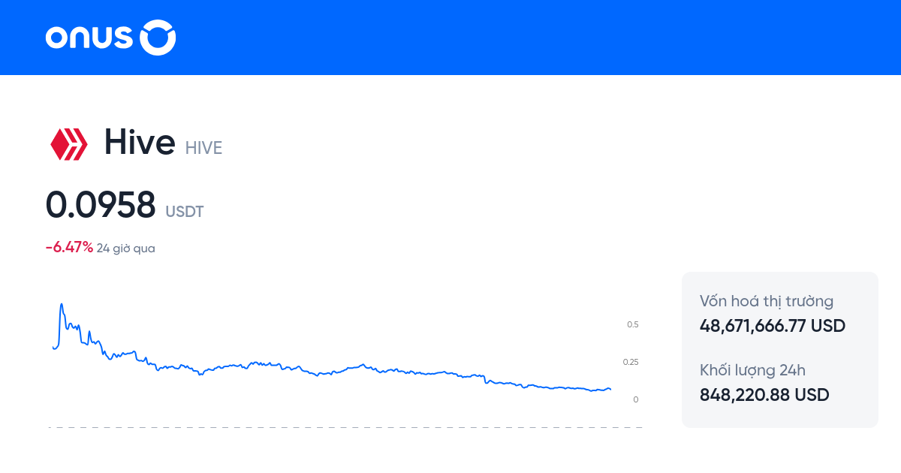Click the red Hive coin logo
901x473 pixels.
pyautogui.click(x=68, y=143)
